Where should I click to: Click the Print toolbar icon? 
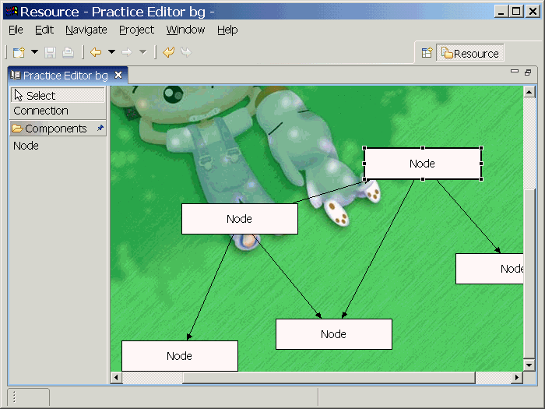tap(68, 53)
